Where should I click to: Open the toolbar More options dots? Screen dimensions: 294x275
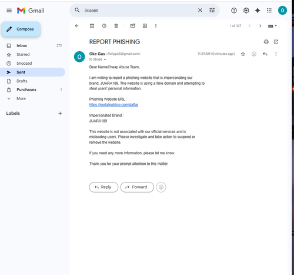coord(156,26)
